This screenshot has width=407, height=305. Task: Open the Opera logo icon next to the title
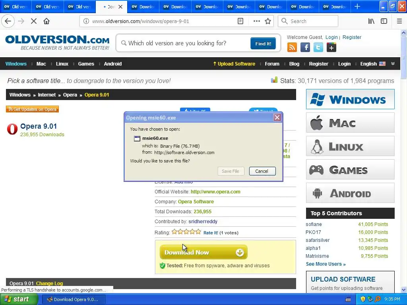coord(12,129)
